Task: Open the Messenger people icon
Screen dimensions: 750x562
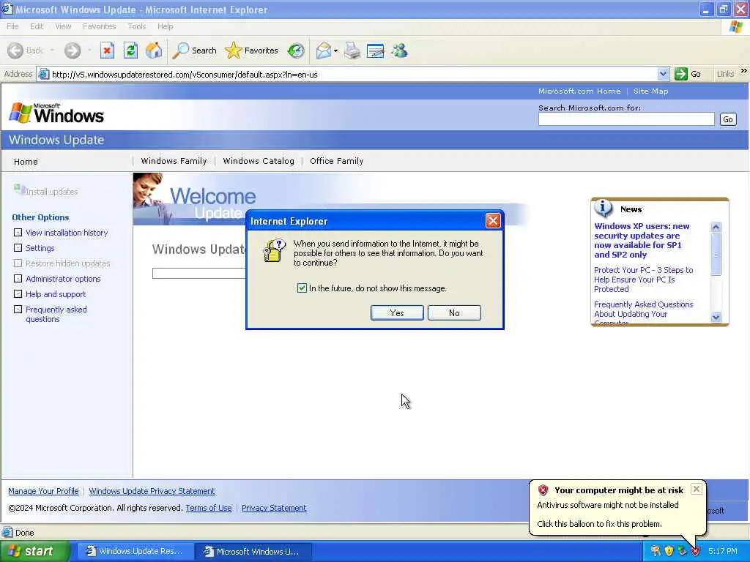Action: (399, 50)
